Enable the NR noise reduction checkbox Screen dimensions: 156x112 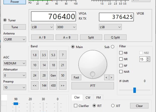121,59
